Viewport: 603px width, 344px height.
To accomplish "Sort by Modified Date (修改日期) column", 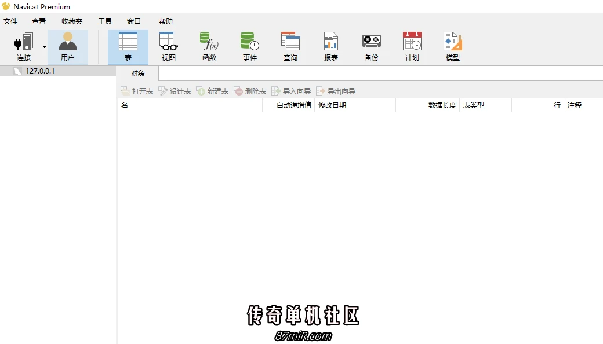I will tap(355, 105).
